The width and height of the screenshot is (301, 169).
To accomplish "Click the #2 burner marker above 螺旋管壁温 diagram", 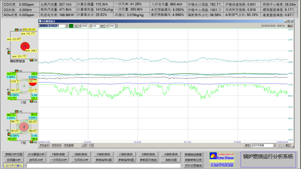I will pyautogui.click(x=17, y=30).
